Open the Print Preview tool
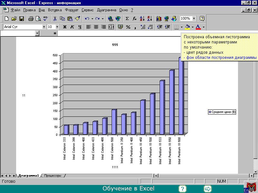258x193 pixels. point(38,19)
